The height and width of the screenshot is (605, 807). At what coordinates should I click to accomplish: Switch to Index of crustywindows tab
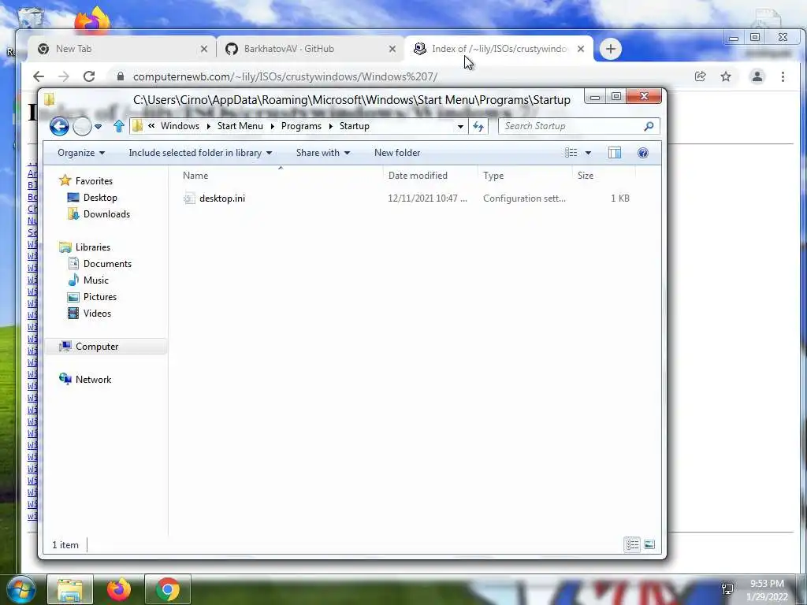pyautogui.click(x=499, y=49)
